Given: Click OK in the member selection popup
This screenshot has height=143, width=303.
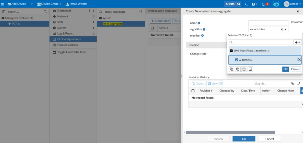Looking at the screenshot, I should [x=286, y=69].
